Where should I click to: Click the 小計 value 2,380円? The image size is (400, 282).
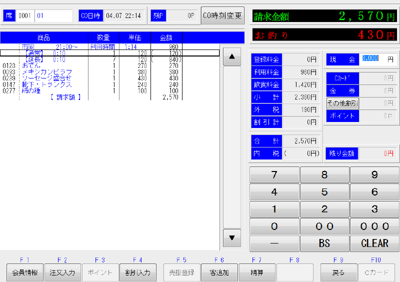[x=300, y=97]
